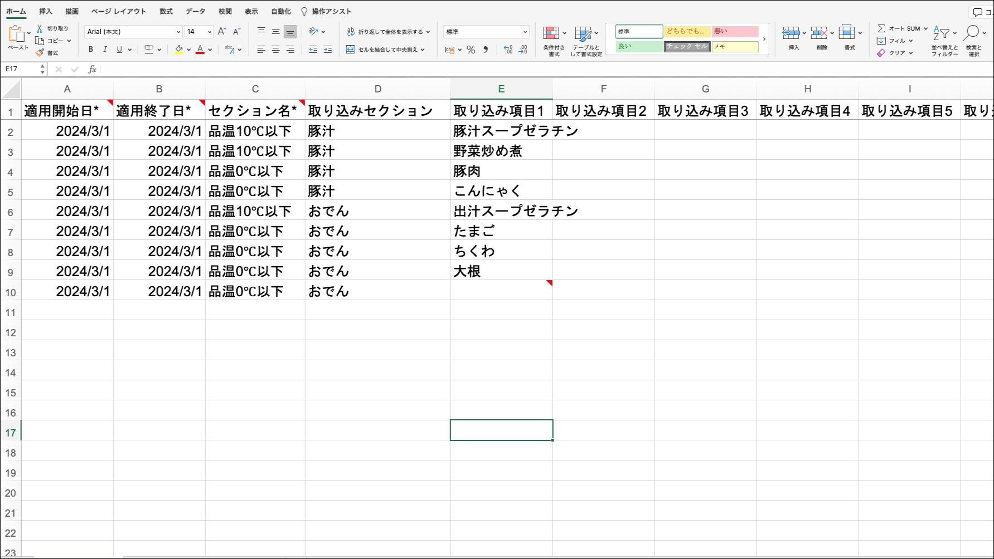Click the increase indent icon

(x=327, y=50)
